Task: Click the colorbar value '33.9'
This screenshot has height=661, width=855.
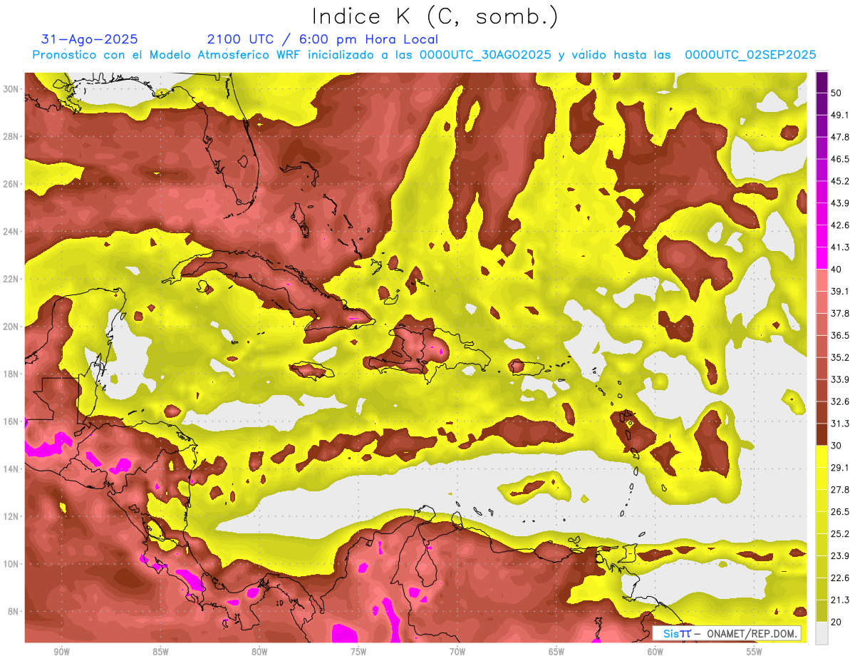Action: (x=840, y=380)
